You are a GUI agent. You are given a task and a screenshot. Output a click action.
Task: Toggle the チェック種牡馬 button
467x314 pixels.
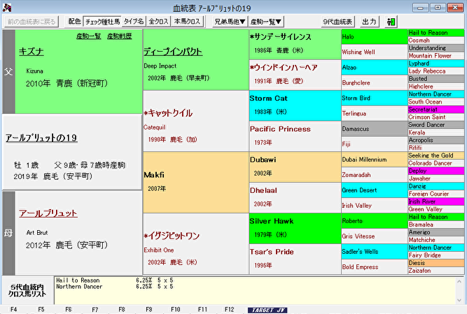[x=102, y=22]
